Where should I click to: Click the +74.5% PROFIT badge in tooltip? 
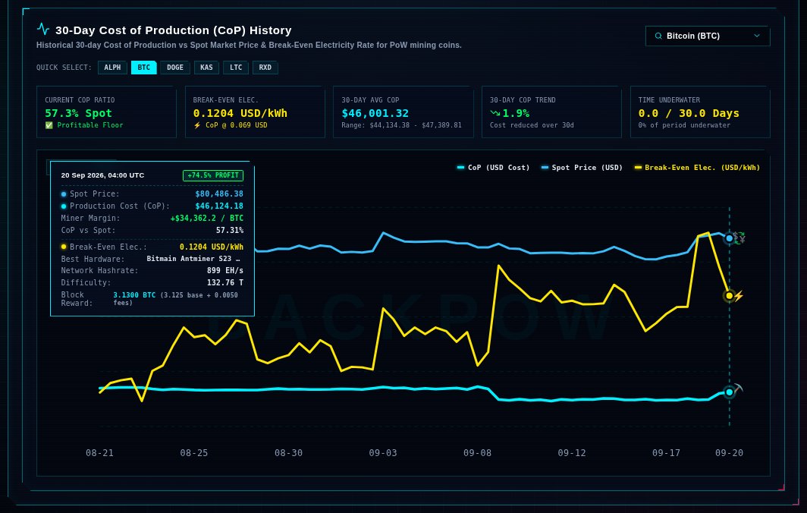213,175
